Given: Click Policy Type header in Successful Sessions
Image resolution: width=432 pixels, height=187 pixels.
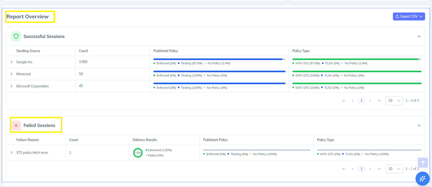Looking at the screenshot, I should 301,51.
